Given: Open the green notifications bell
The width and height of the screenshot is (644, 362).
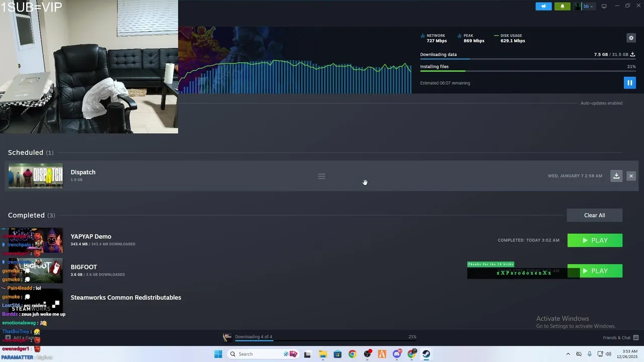Looking at the screenshot, I should pyautogui.click(x=562, y=6).
